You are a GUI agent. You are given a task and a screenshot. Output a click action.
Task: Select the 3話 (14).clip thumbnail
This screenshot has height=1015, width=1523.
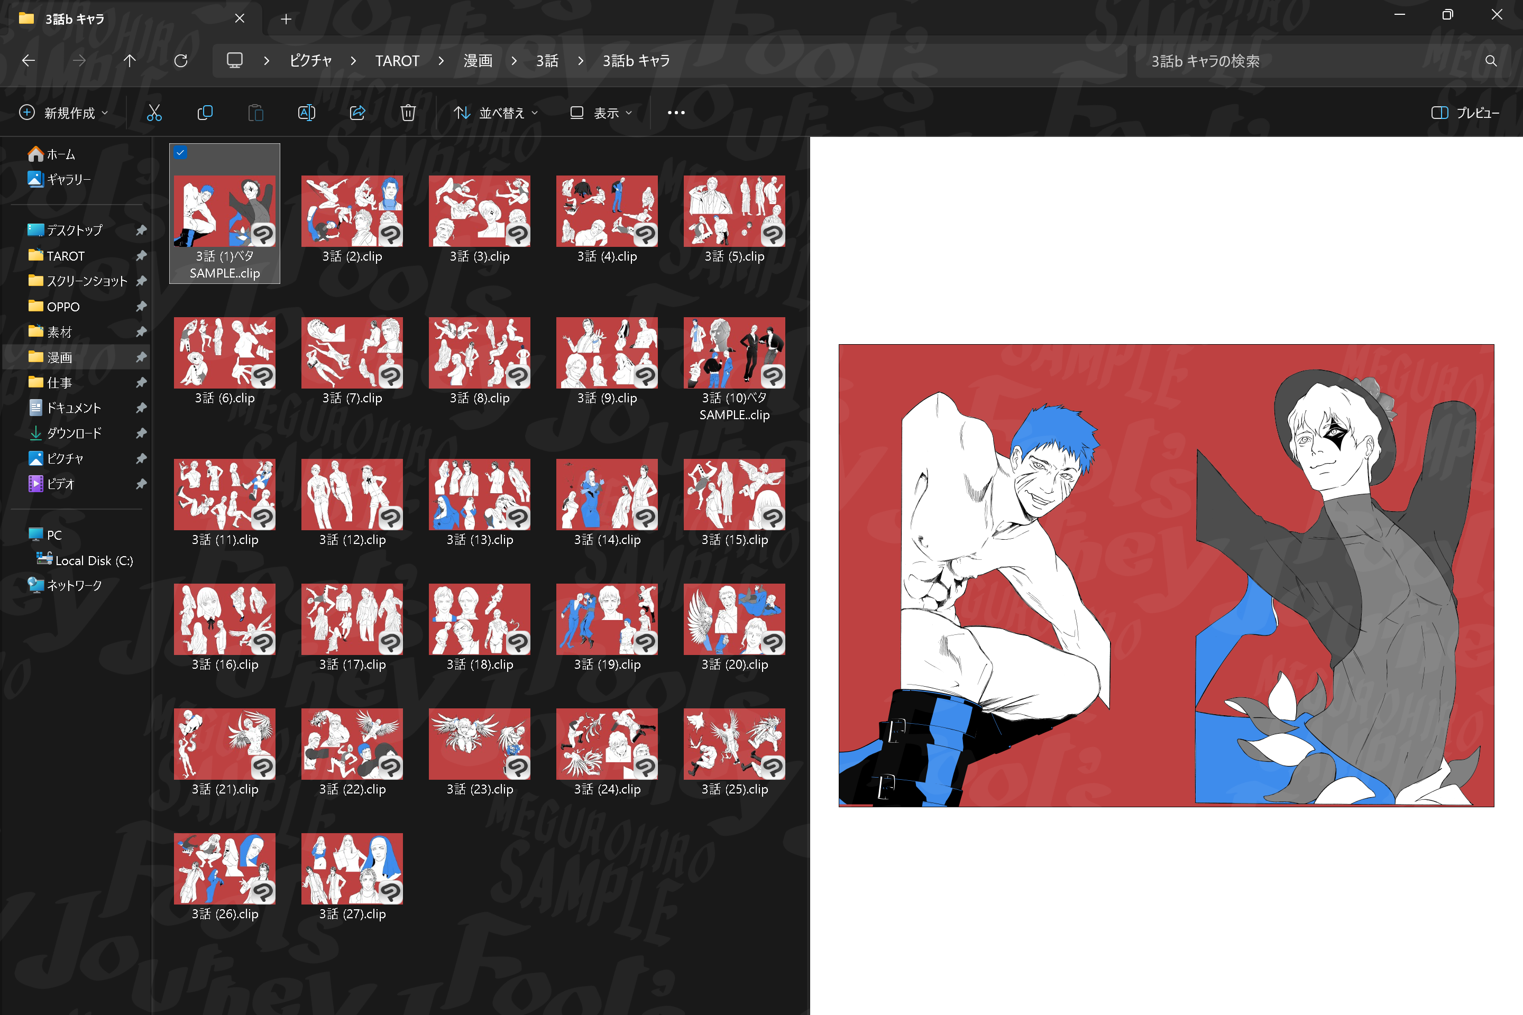pos(607,495)
